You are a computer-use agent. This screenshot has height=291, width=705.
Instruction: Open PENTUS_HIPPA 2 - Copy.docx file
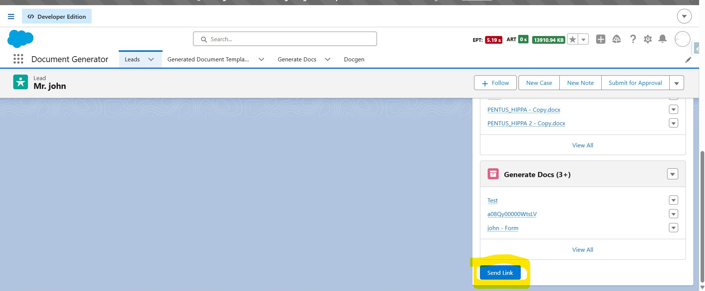tap(526, 123)
